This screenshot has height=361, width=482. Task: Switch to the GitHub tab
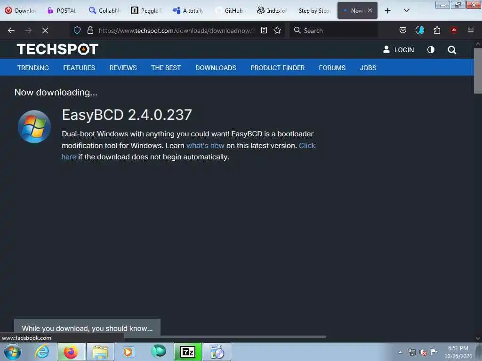pyautogui.click(x=230, y=10)
